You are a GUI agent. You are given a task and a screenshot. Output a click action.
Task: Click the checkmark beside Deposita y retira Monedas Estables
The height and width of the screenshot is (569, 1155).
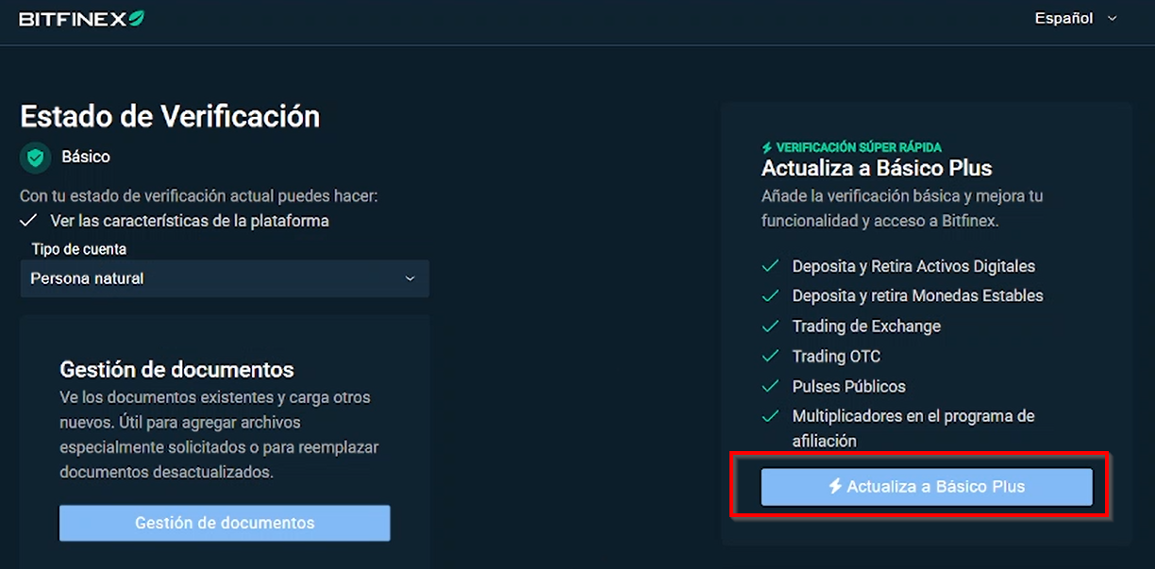771,295
